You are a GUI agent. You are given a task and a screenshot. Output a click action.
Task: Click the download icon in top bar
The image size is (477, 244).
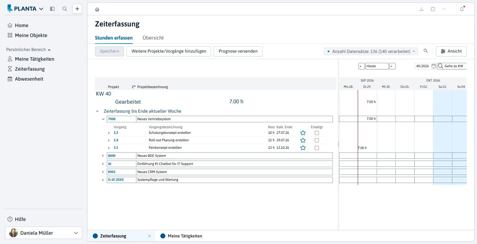point(422,9)
